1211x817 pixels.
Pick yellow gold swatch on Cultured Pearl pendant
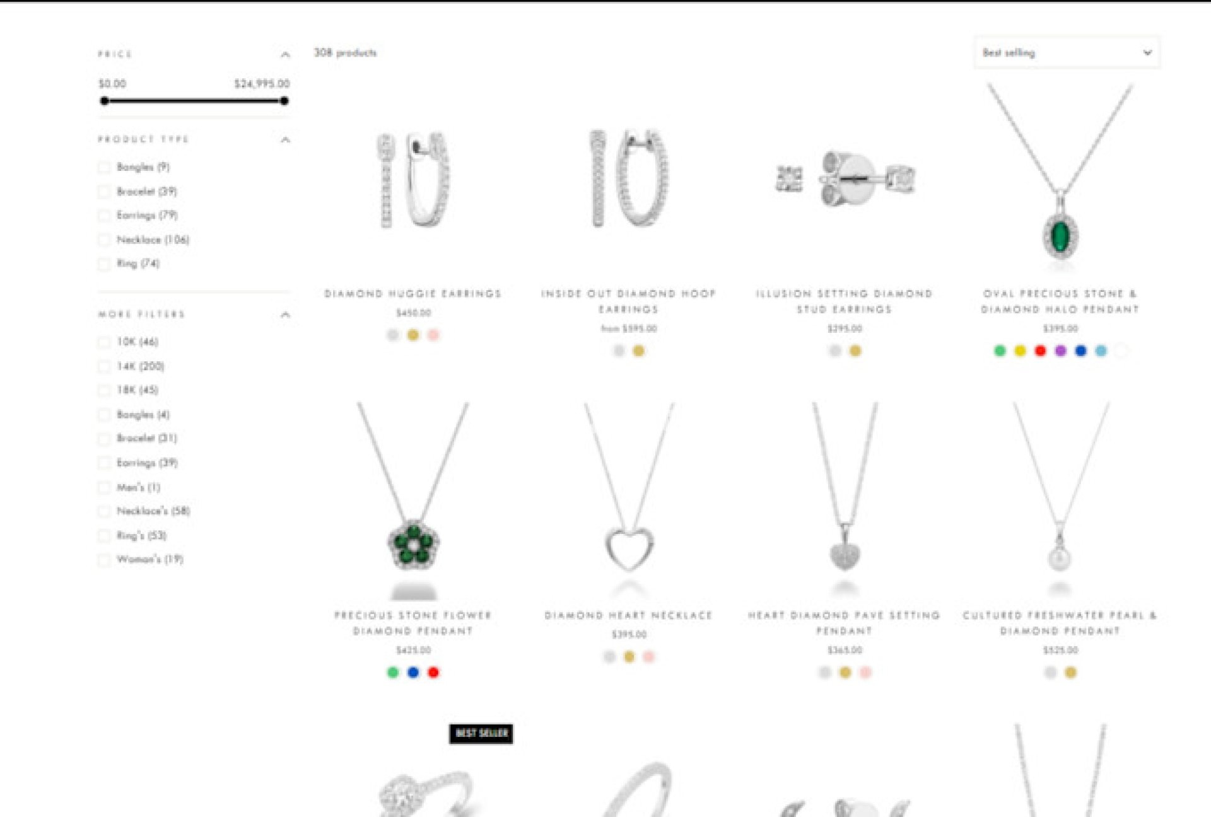pyautogui.click(x=1070, y=672)
